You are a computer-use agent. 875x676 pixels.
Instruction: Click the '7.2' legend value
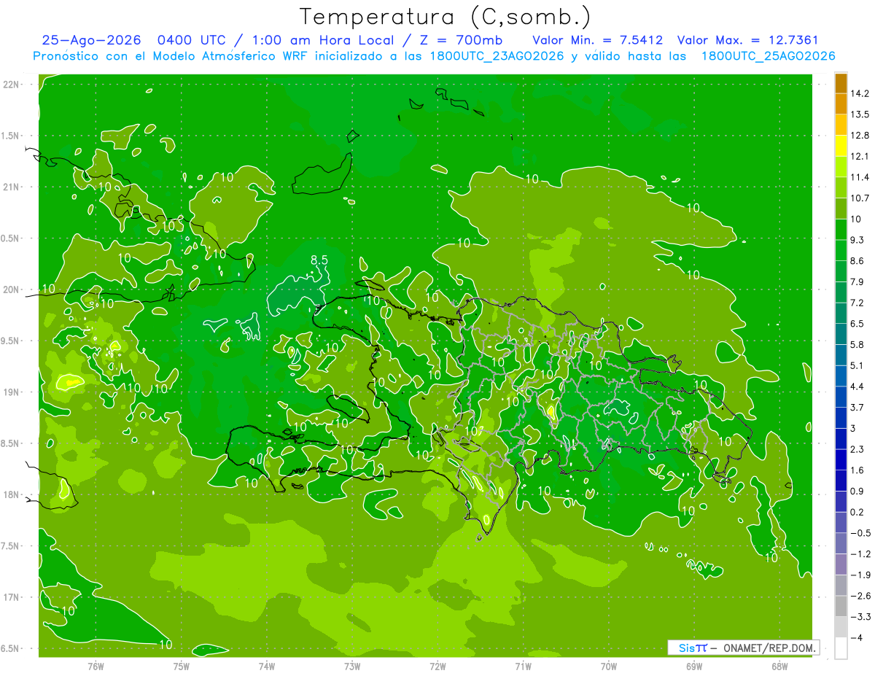[x=857, y=303]
